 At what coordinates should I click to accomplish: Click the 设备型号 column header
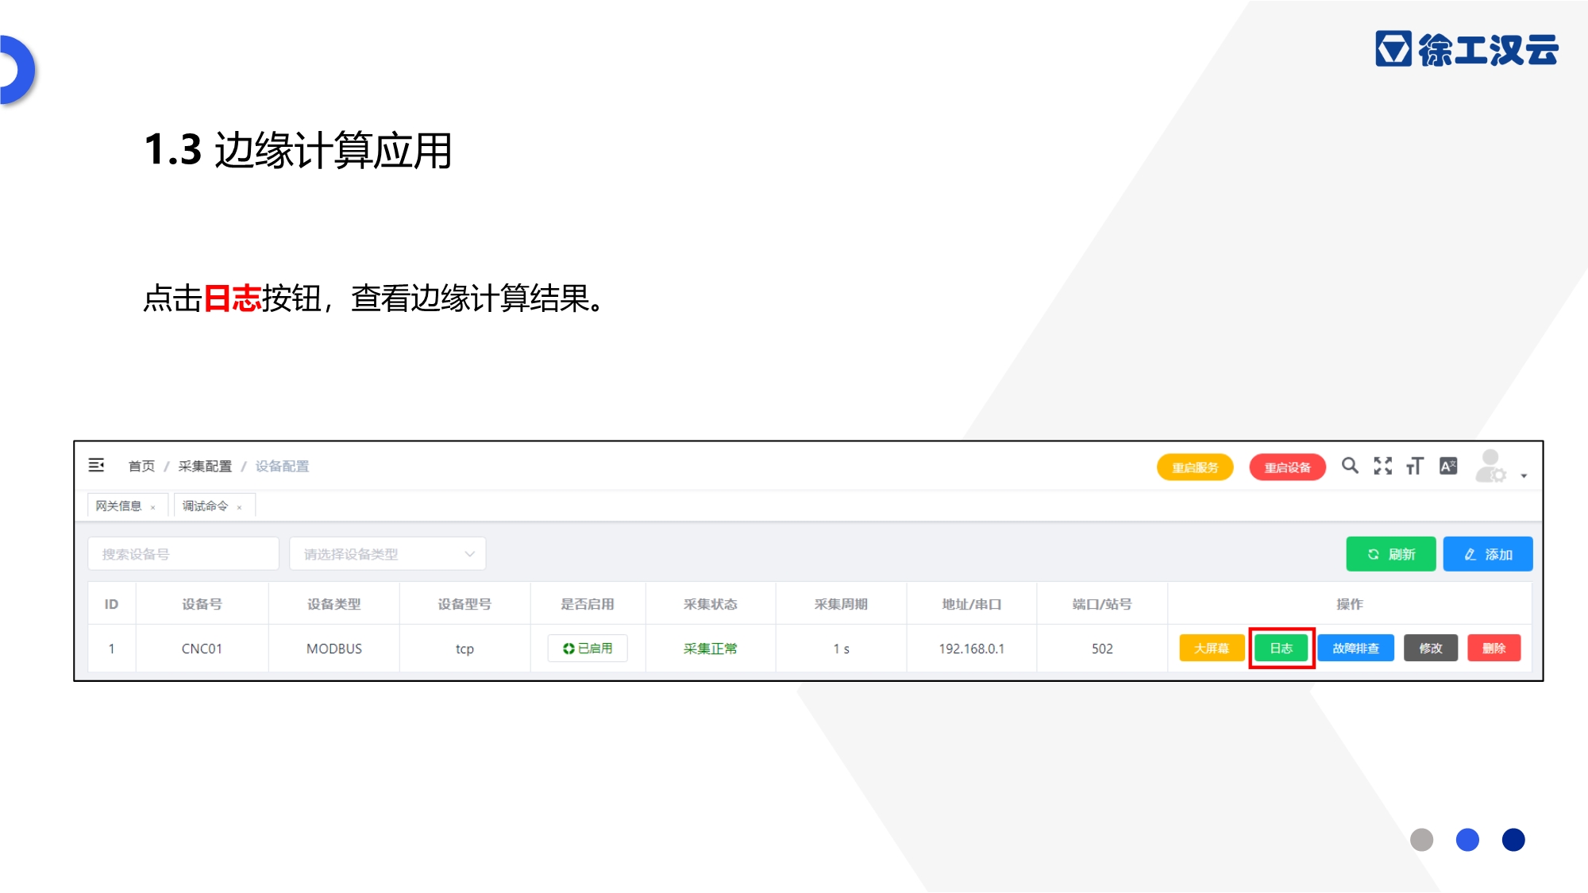point(464,604)
